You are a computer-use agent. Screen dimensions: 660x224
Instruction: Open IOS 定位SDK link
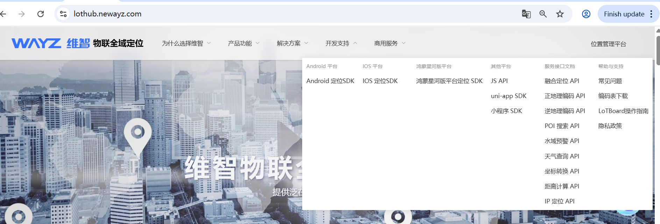380,81
